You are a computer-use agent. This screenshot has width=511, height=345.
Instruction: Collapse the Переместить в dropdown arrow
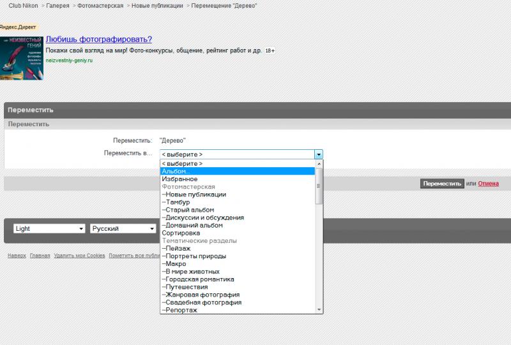coord(318,154)
